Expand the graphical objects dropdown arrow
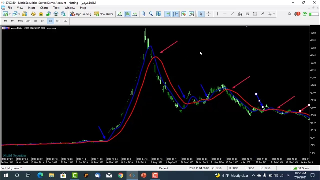 (274, 14)
